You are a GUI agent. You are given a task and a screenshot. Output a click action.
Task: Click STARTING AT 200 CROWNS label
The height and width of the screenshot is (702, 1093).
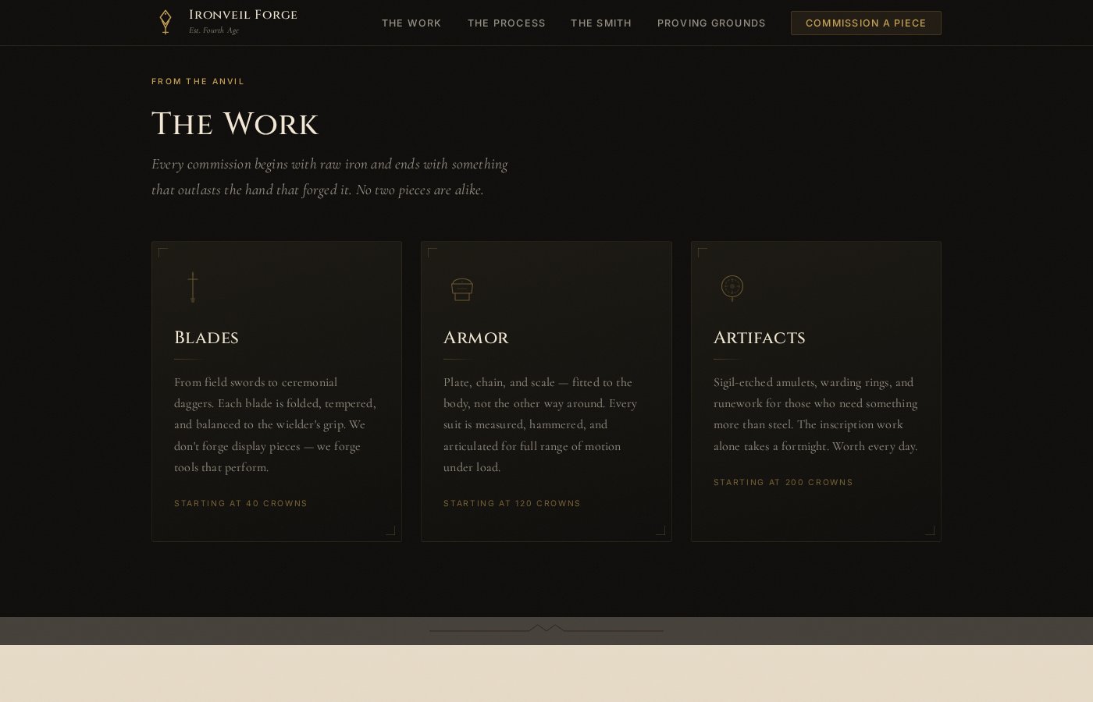(784, 482)
